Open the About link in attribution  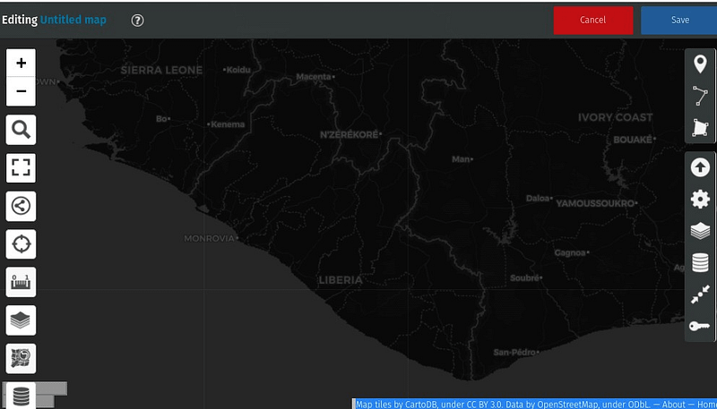pyautogui.click(x=674, y=405)
